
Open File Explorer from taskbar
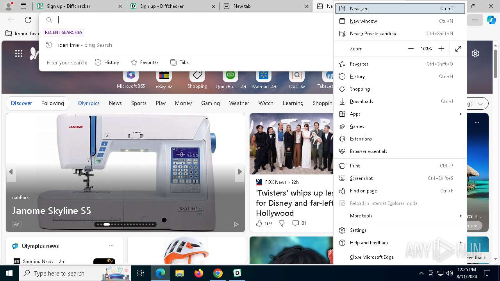pyautogui.click(x=179, y=273)
